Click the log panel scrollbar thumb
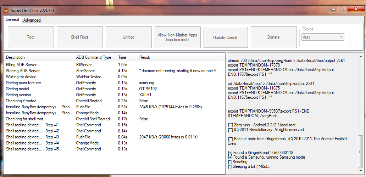This screenshot has height=177, width=366. tap(360, 151)
